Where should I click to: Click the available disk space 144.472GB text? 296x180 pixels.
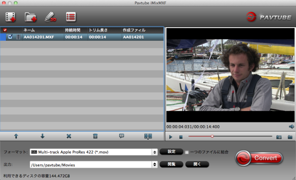point(36,176)
